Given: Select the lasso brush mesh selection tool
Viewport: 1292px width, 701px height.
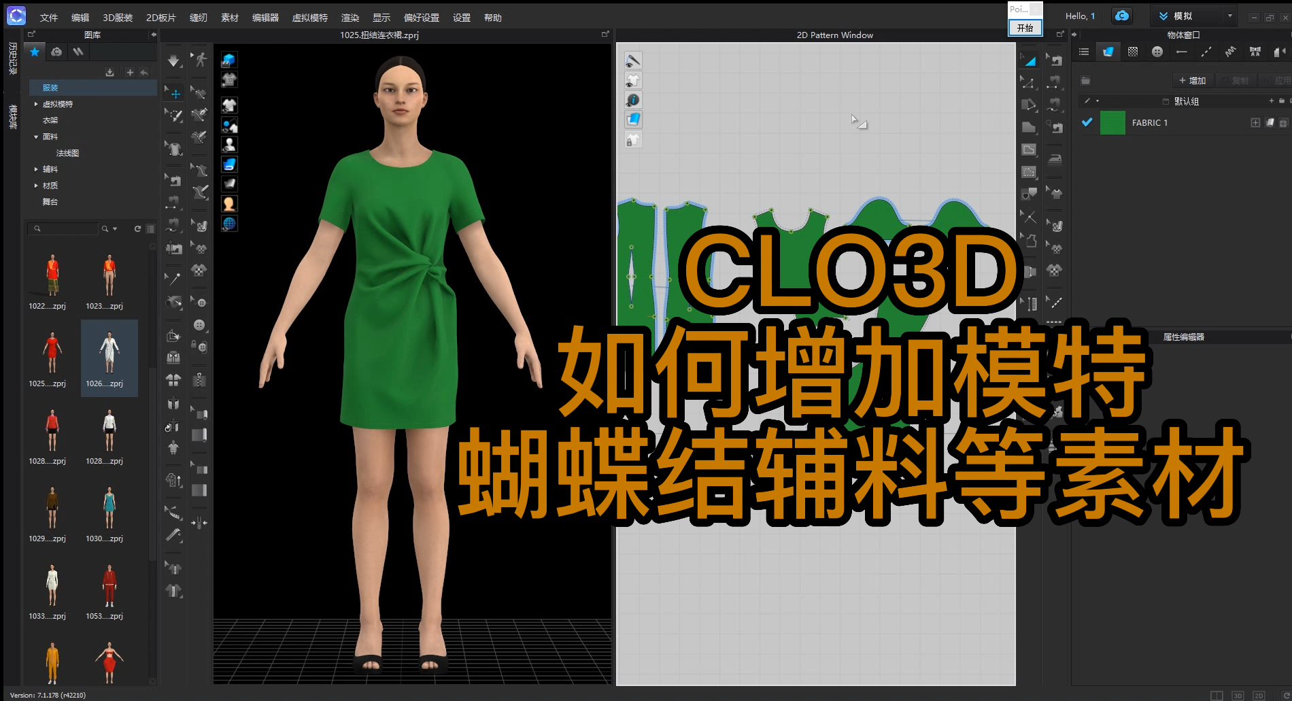Looking at the screenshot, I should (x=175, y=116).
